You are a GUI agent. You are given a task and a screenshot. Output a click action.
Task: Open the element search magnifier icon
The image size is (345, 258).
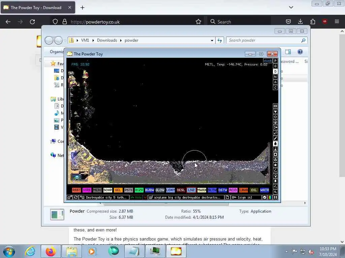[275, 192]
